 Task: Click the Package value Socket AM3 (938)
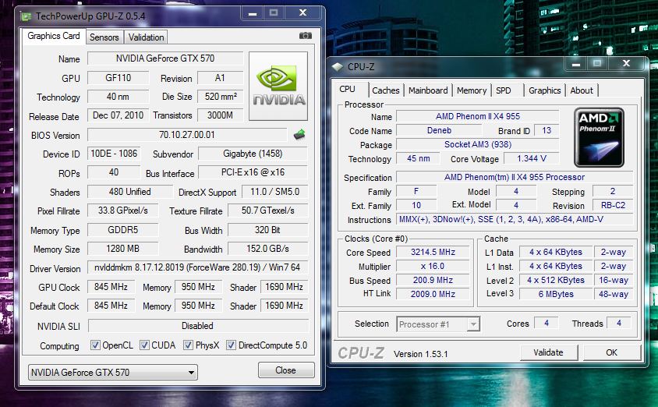pos(478,144)
